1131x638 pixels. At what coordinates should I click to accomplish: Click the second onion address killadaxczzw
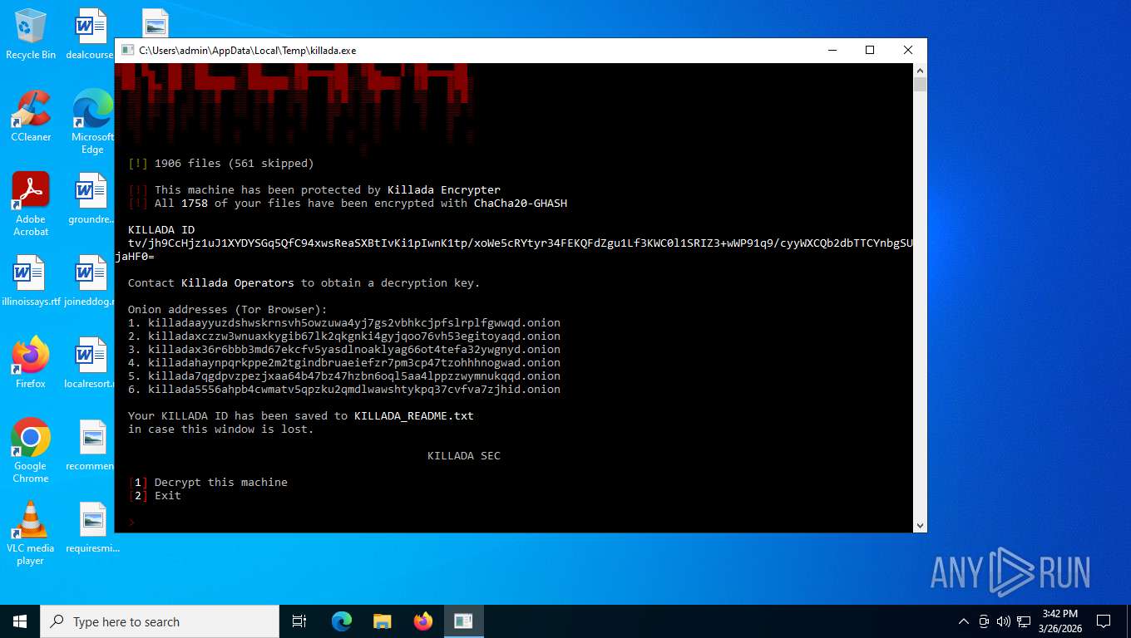coord(354,336)
